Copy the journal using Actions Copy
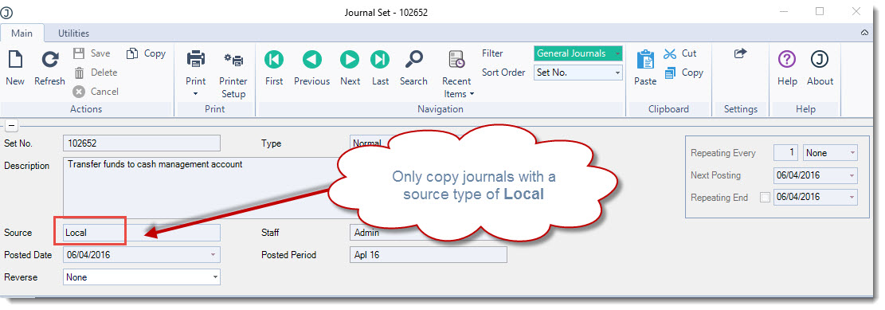This screenshot has width=885, height=310. point(147,53)
